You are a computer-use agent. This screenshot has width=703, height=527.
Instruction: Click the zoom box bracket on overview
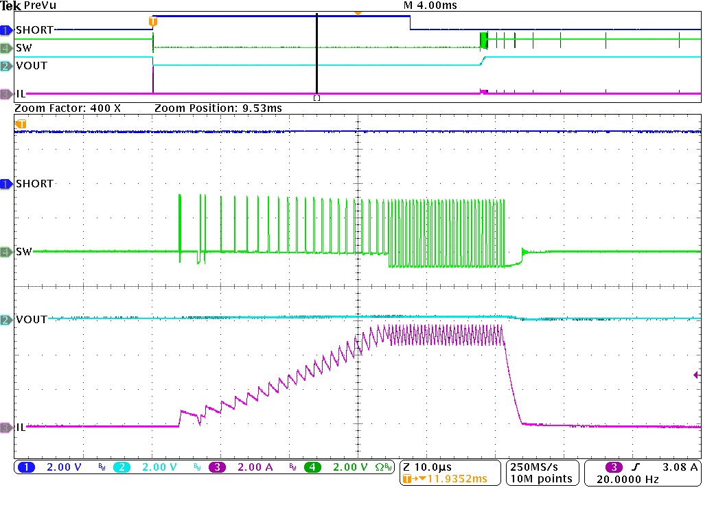tap(316, 98)
